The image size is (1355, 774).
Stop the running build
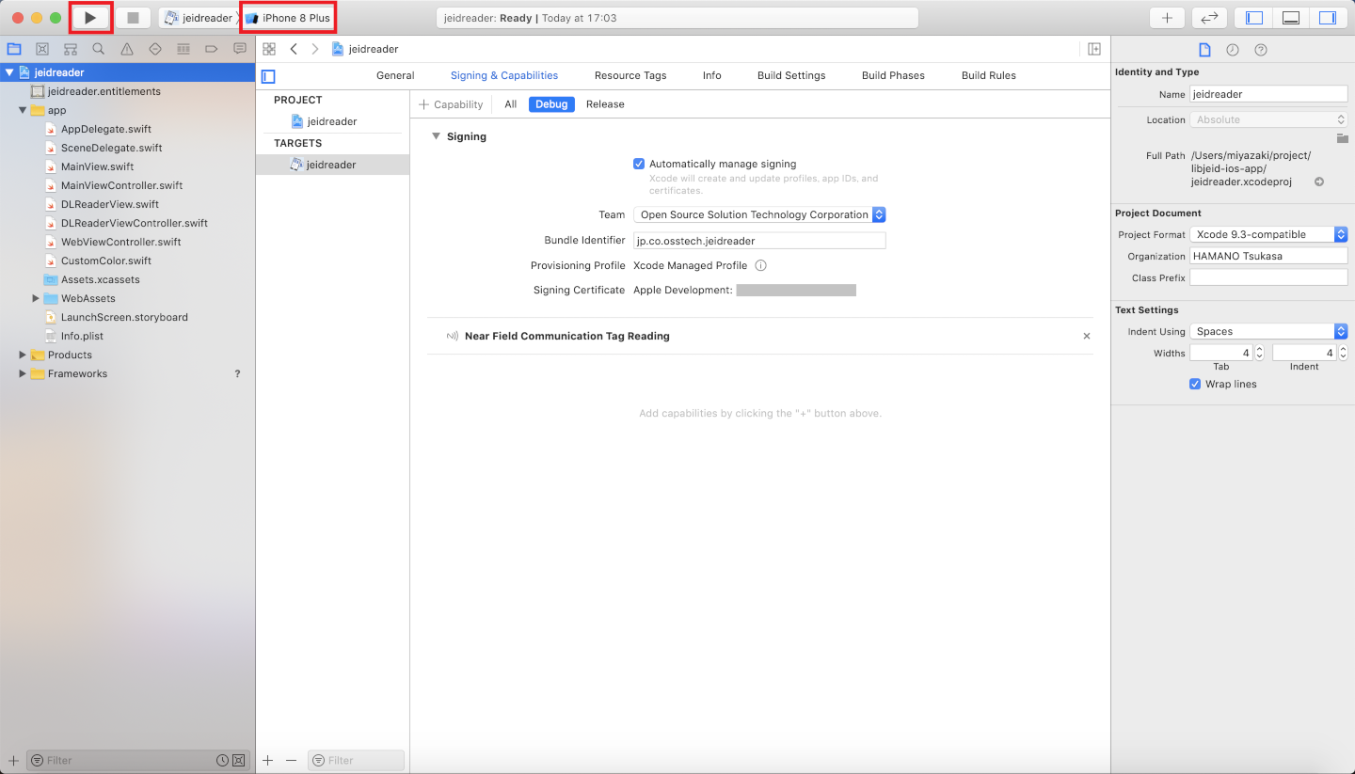(133, 18)
